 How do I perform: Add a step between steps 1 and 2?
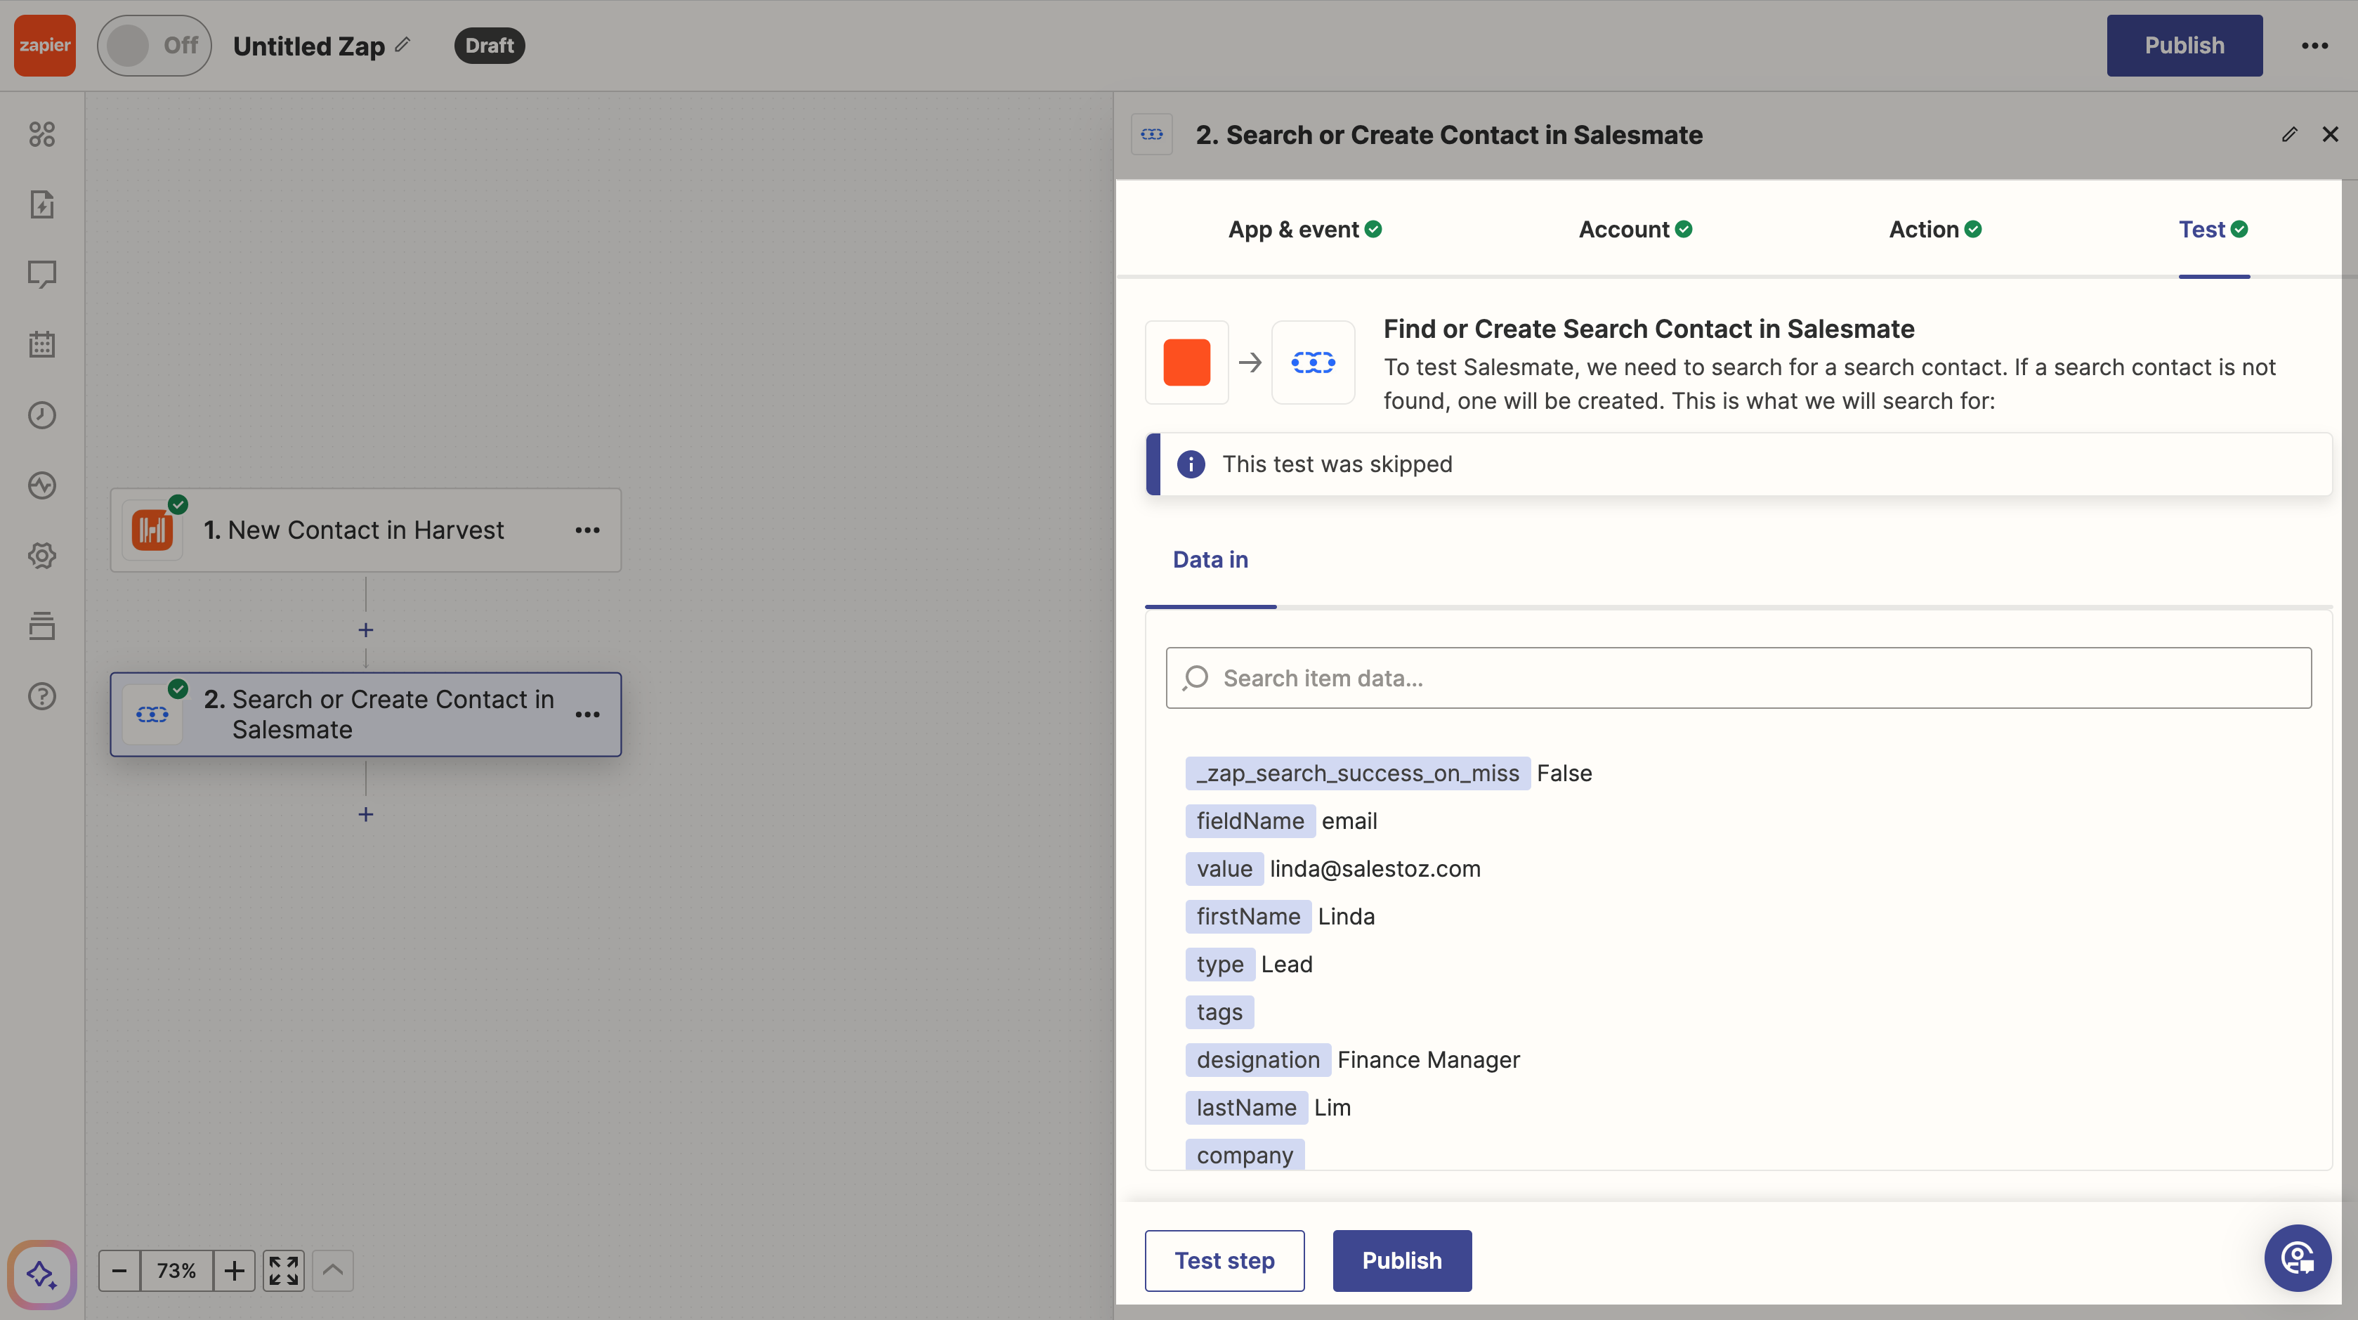pyautogui.click(x=365, y=629)
